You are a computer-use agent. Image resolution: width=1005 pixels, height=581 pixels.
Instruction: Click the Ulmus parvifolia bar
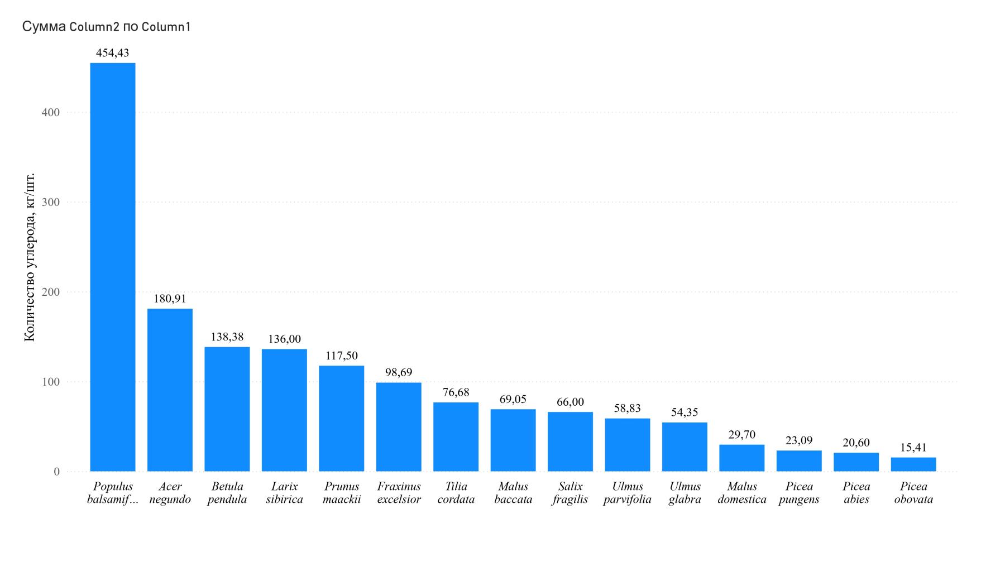pos(628,445)
